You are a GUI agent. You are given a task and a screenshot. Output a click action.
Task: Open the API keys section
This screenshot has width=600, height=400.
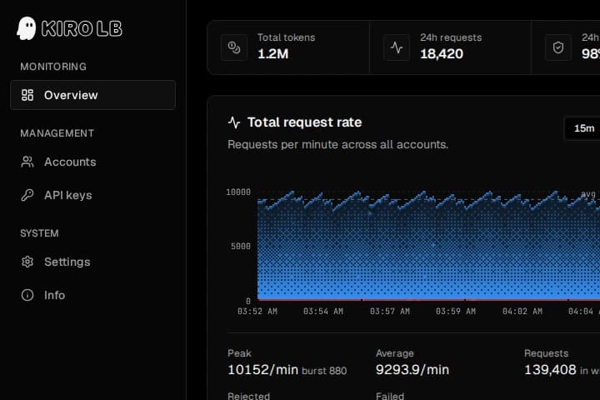(93, 195)
